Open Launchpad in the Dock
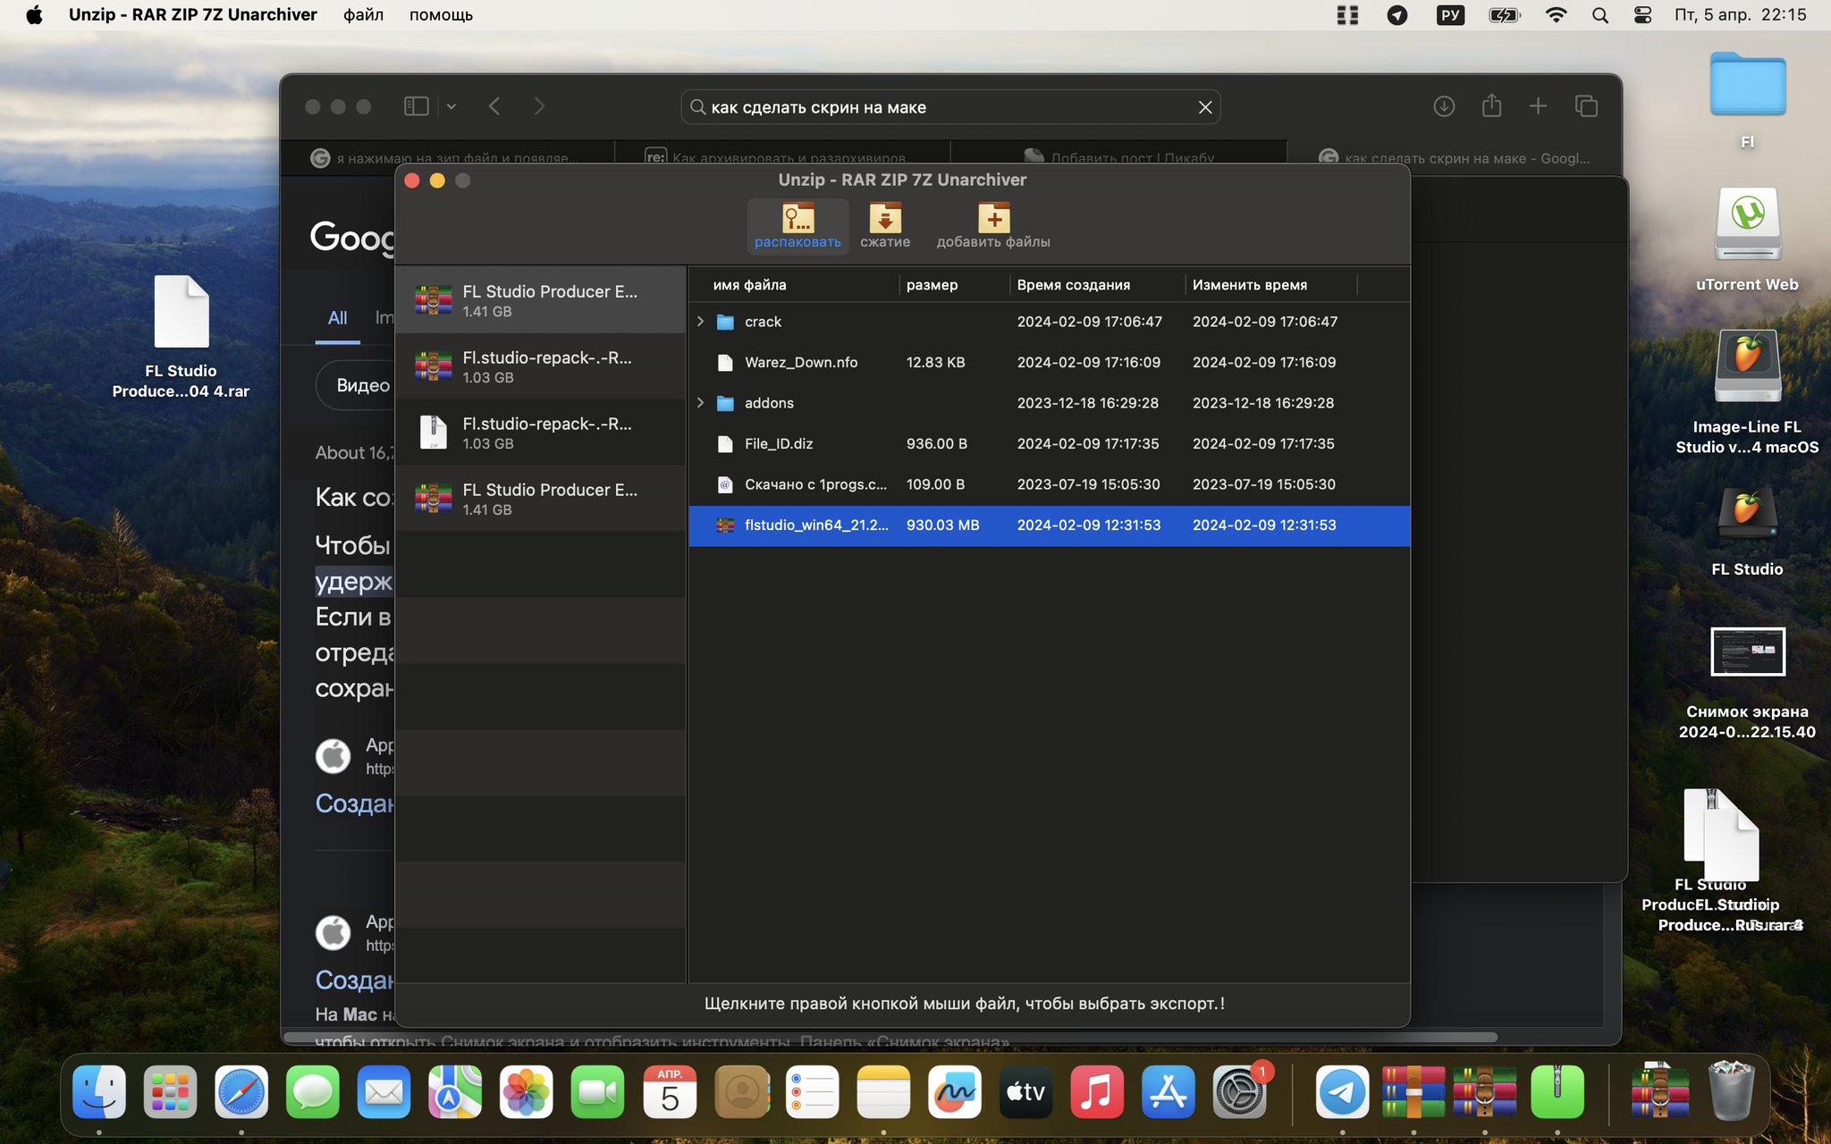The width and height of the screenshot is (1831, 1144). [x=170, y=1092]
